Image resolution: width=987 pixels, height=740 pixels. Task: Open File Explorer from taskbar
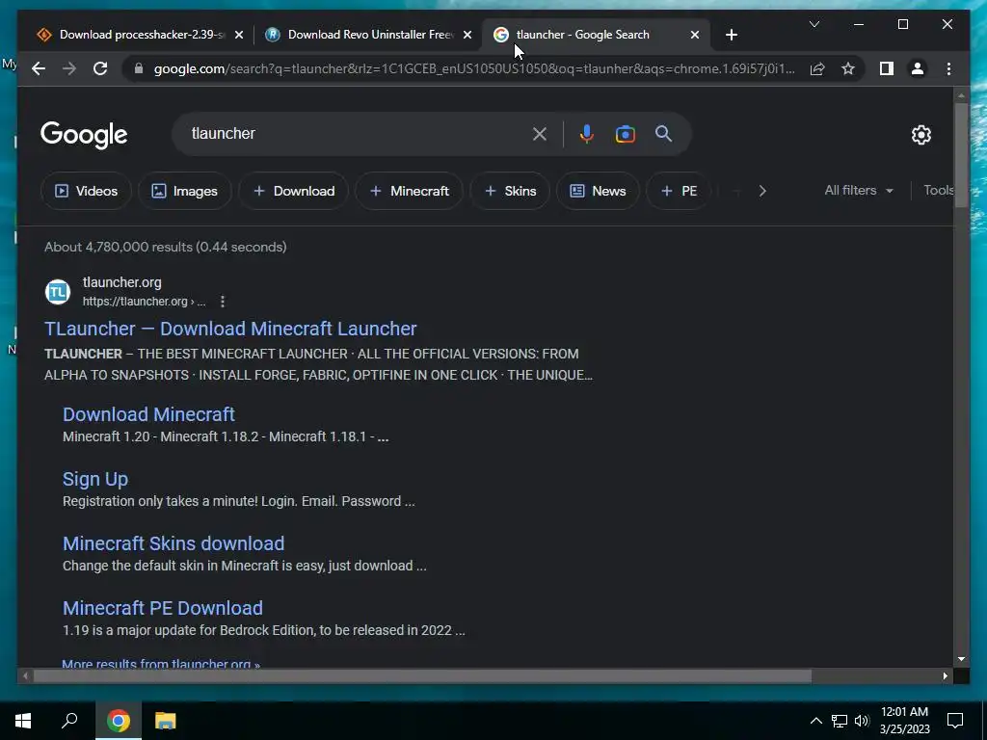point(165,721)
